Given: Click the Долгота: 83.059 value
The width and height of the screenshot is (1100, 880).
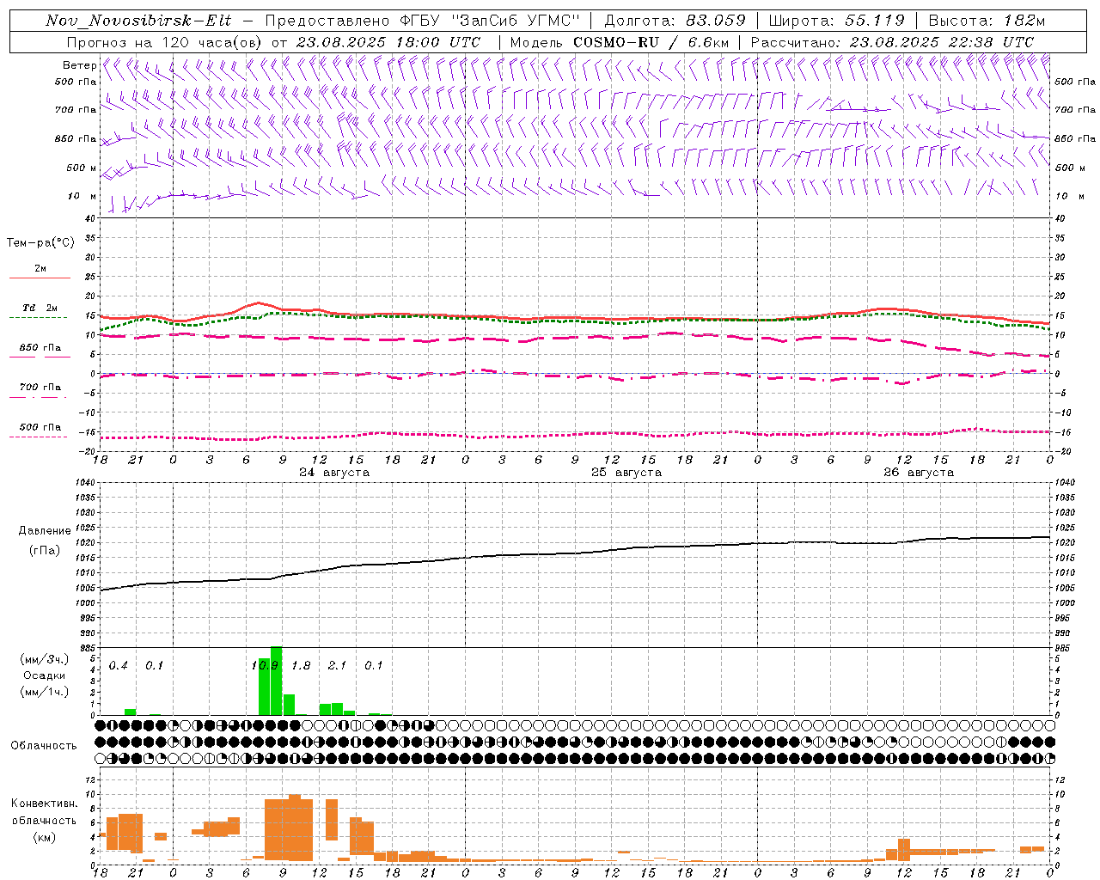Looking at the screenshot, I should (x=675, y=21).
